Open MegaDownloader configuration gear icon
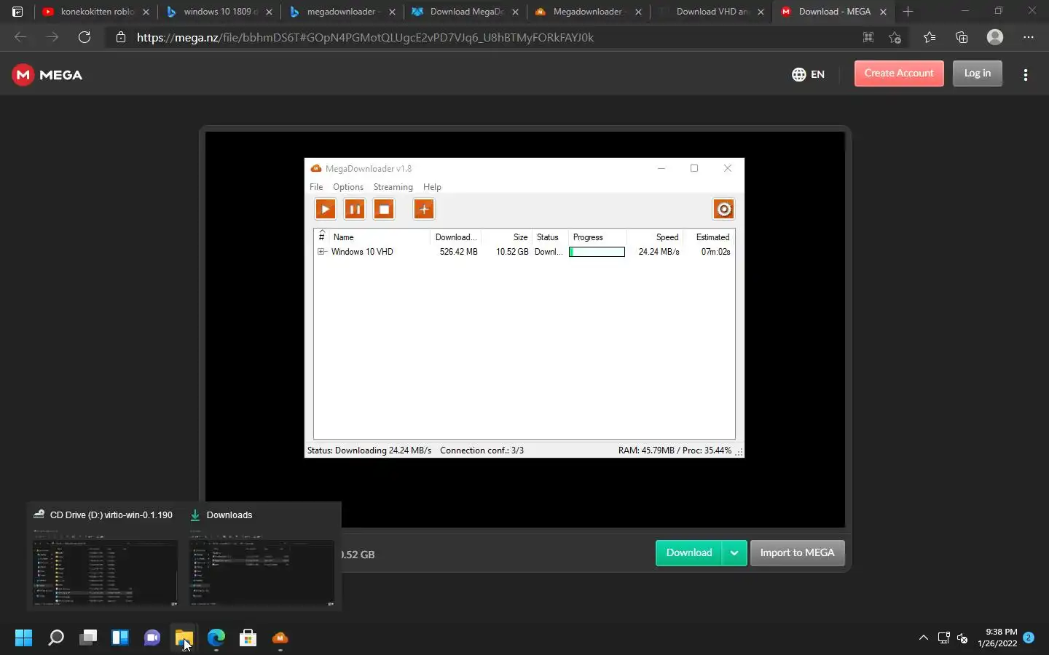This screenshot has height=655, width=1049. (x=723, y=210)
